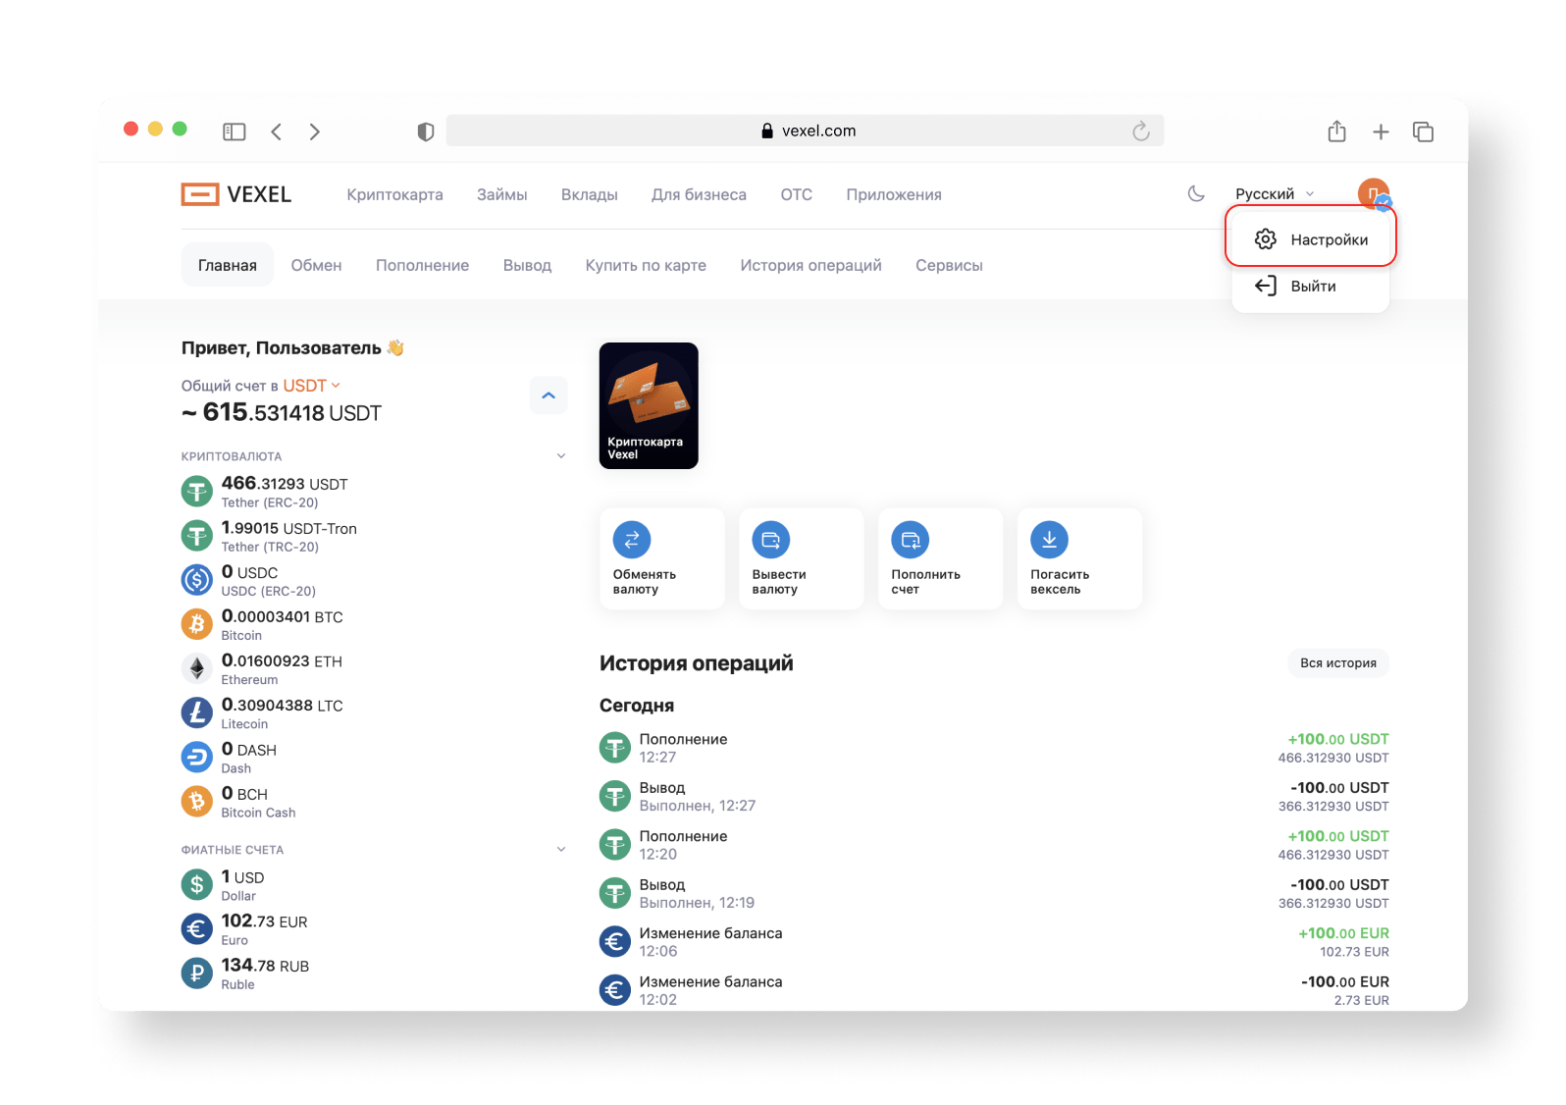Toggle Safari sidebar icon

(x=234, y=132)
